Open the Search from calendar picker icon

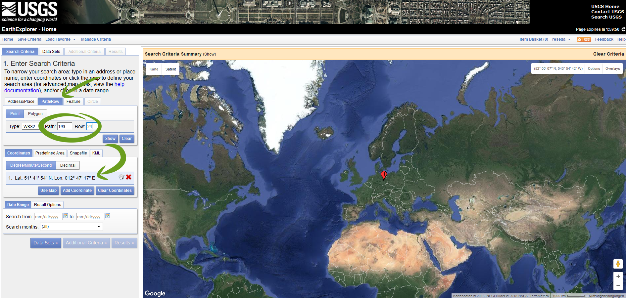pos(66,216)
